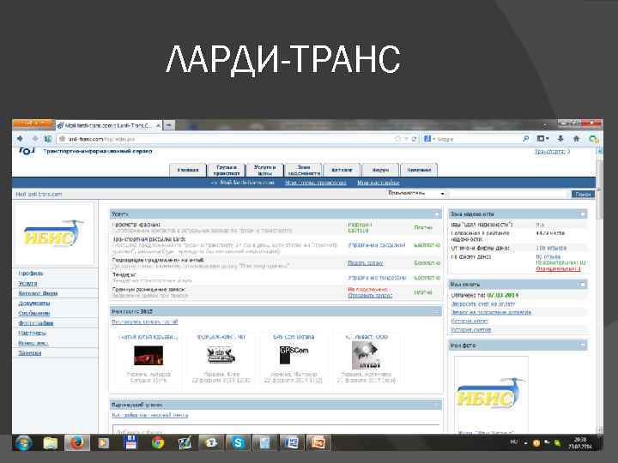Viewport: 618px width, 463px height.
Task: Click the taskbar clock
Action: coord(579,443)
